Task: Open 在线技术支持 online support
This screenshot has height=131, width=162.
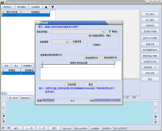Action: click(x=150, y=62)
